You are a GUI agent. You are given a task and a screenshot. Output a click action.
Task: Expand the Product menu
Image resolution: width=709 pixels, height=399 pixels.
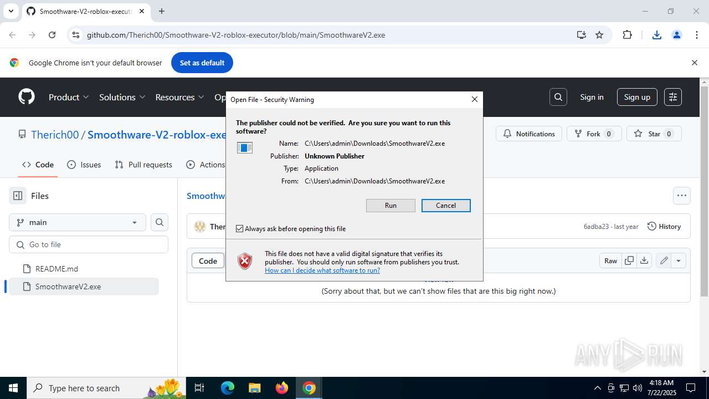click(69, 97)
